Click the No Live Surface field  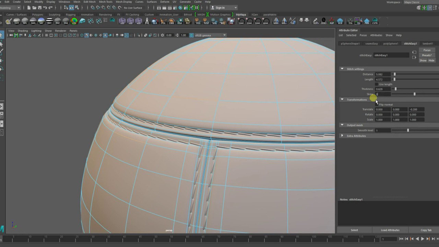click(134, 8)
